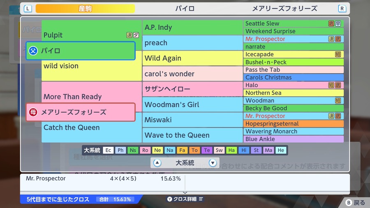Click the To lineage legend swatch
The image size is (370, 208).
pyautogui.click(x=194, y=150)
